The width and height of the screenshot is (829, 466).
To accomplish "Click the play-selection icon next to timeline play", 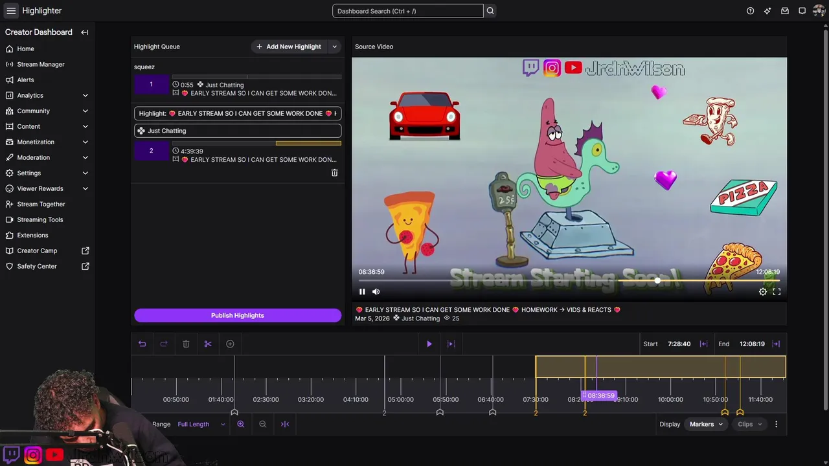I will (451, 344).
